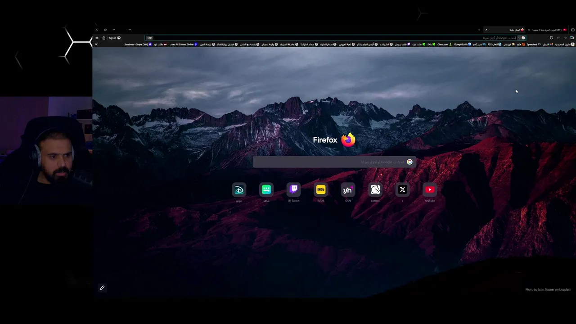
Task: Open the Twitch shortcut tile
Action: 293,190
